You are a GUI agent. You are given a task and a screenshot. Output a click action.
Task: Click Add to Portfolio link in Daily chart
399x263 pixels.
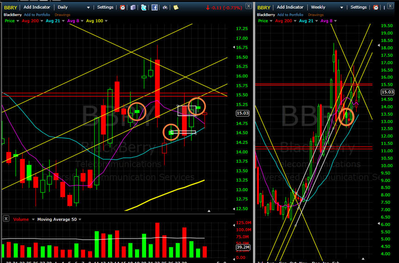click(37, 15)
